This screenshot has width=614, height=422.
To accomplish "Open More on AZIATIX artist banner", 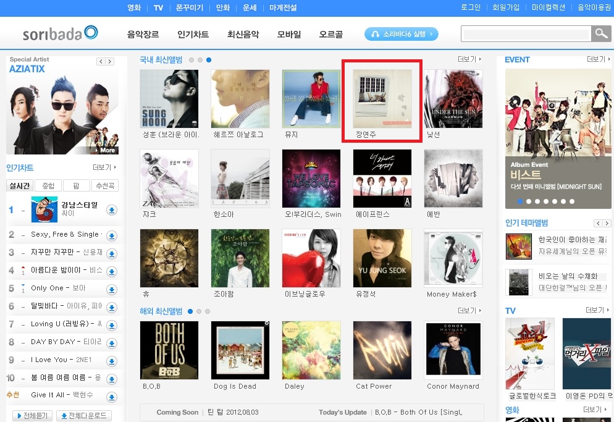I will click(106, 150).
